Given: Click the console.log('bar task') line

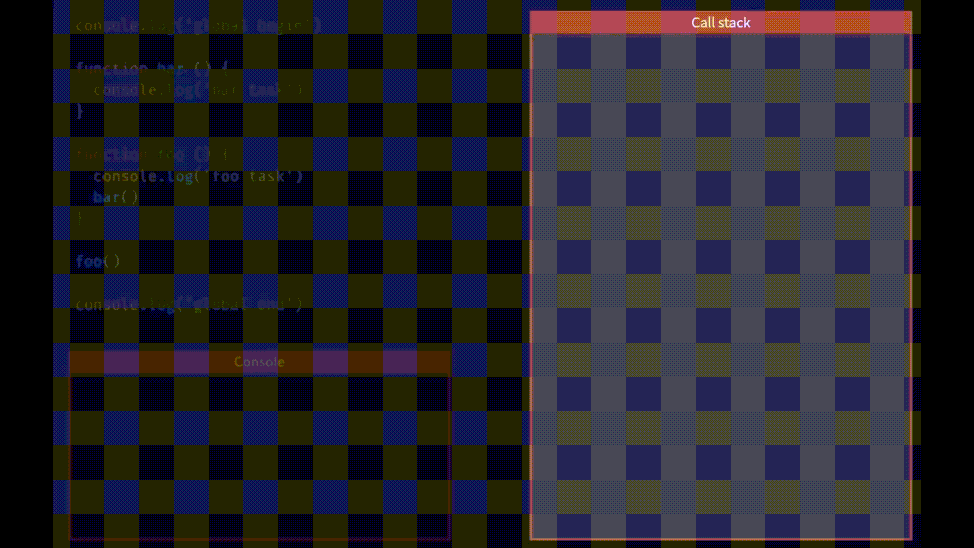Looking at the screenshot, I should 198,90.
